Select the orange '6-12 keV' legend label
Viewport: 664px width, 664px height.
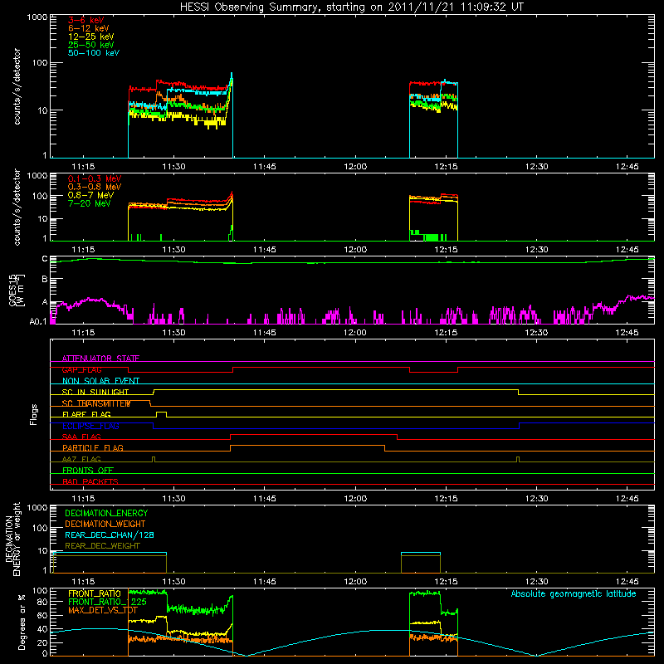(89, 28)
